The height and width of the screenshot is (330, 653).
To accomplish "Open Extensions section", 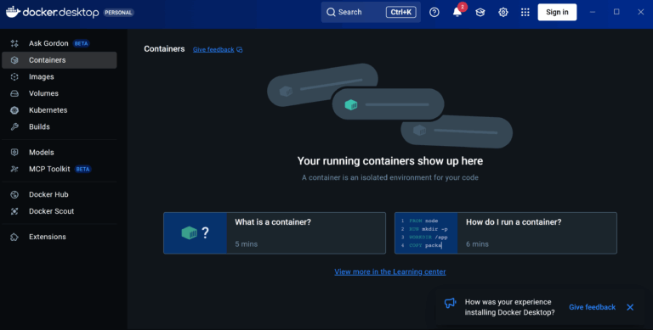I will [60, 237].
